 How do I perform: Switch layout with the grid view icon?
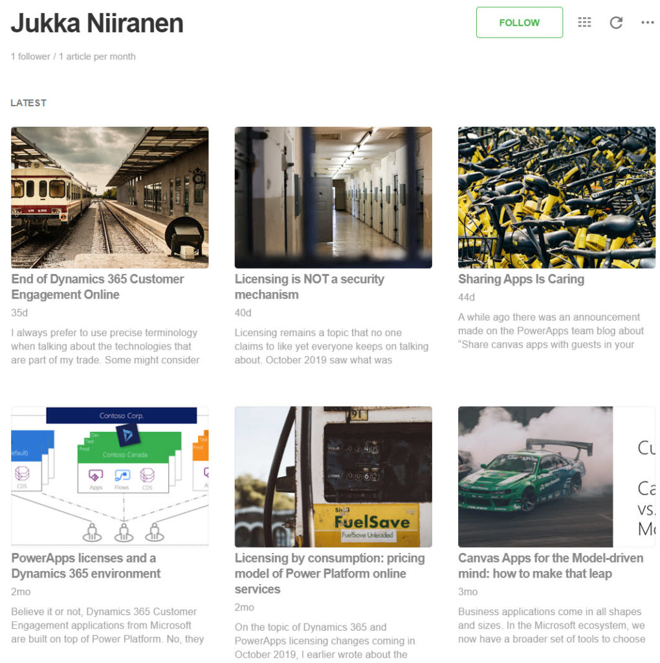tap(584, 23)
